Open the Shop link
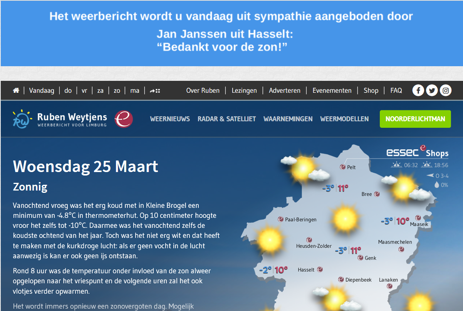 click(371, 90)
